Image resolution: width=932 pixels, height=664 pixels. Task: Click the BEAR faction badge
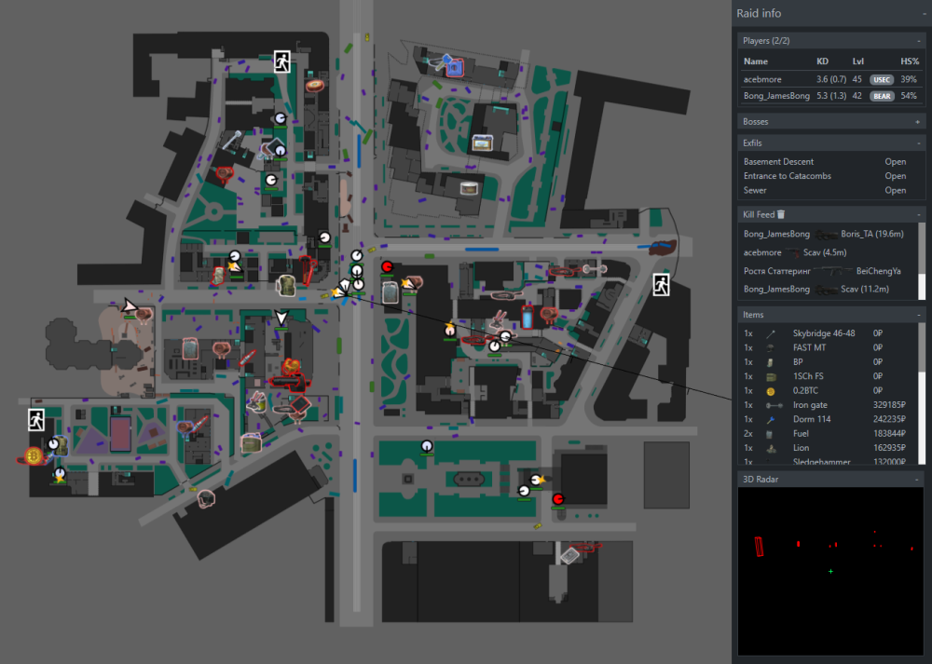(882, 96)
